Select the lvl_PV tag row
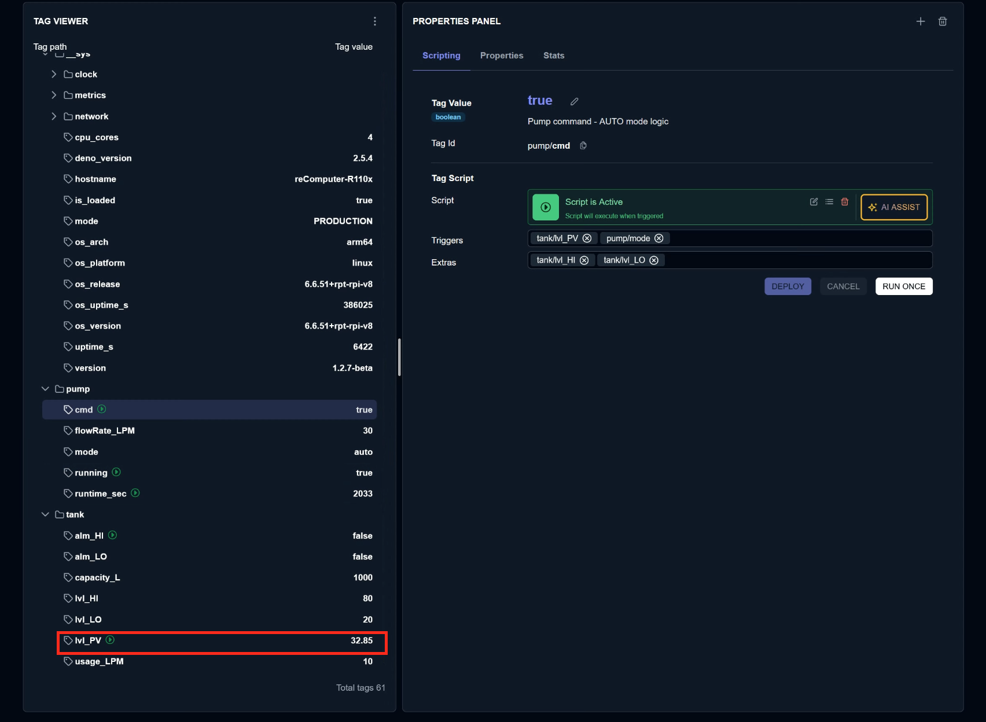The height and width of the screenshot is (722, 986). click(222, 640)
